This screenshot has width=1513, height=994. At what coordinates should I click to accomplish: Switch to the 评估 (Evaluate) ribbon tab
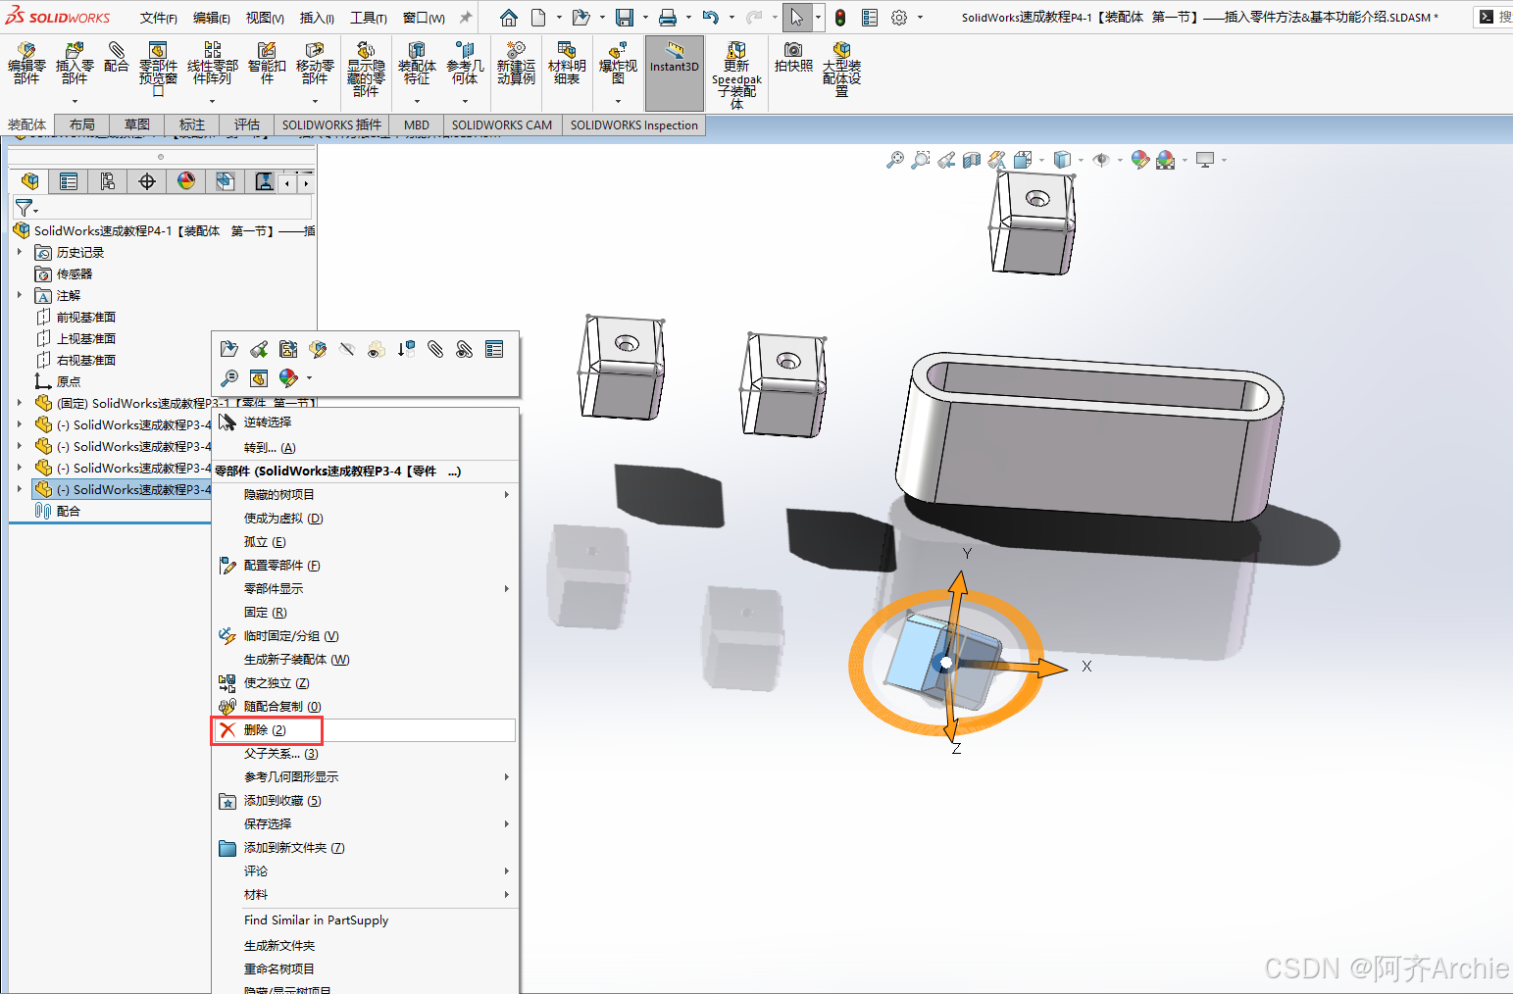tap(247, 124)
